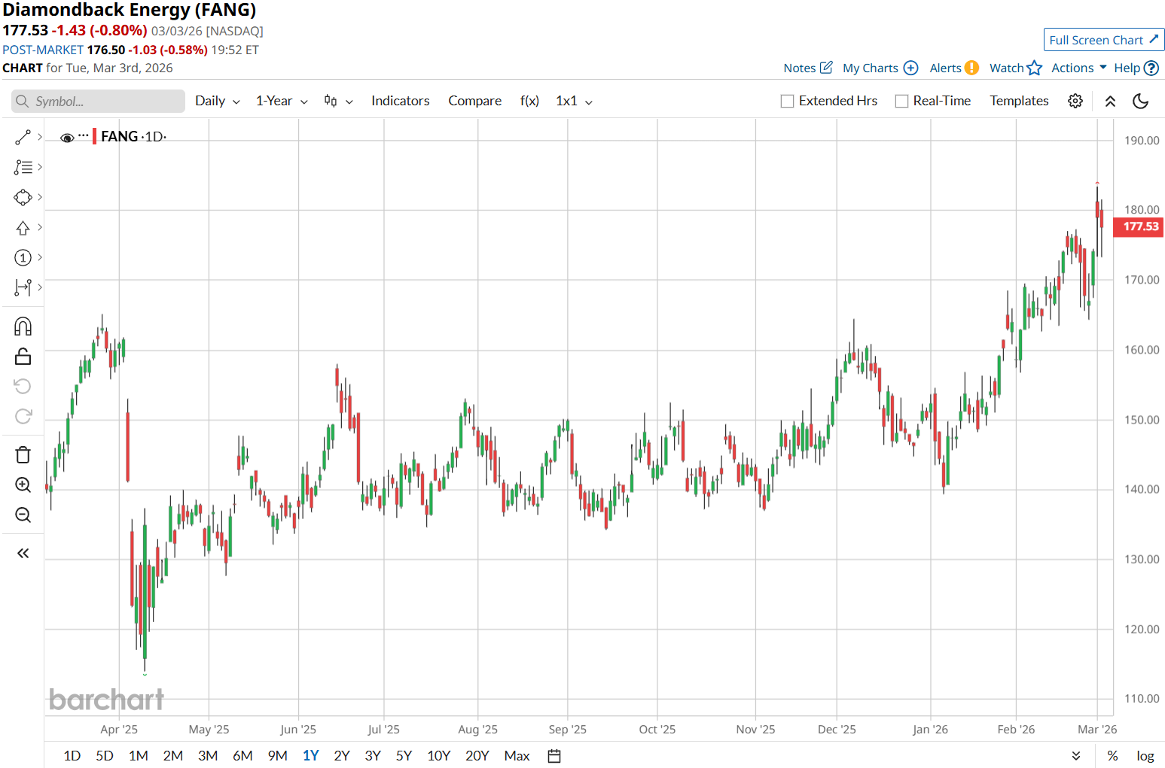Open My Charts
The height and width of the screenshot is (768, 1165).
point(880,68)
